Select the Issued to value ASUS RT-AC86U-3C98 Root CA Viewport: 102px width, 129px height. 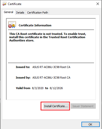tap(51, 67)
